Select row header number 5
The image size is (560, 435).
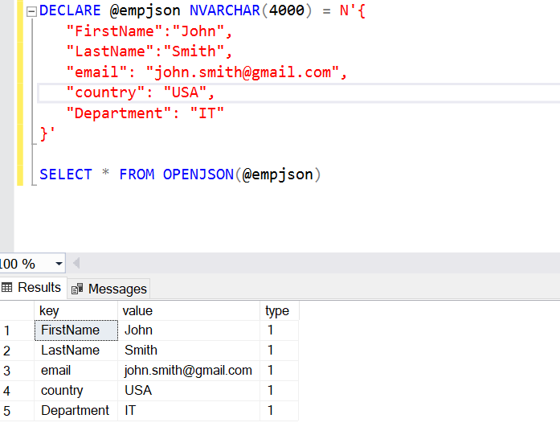pos(17,410)
